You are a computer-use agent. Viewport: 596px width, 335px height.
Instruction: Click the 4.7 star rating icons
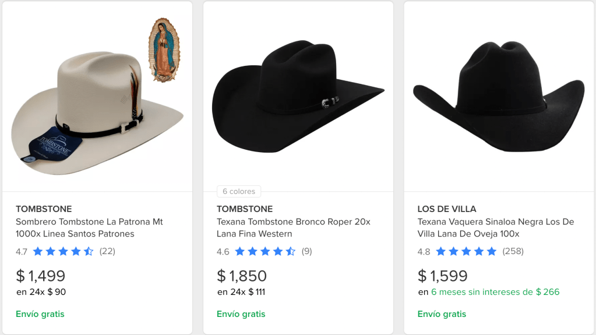click(63, 252)
